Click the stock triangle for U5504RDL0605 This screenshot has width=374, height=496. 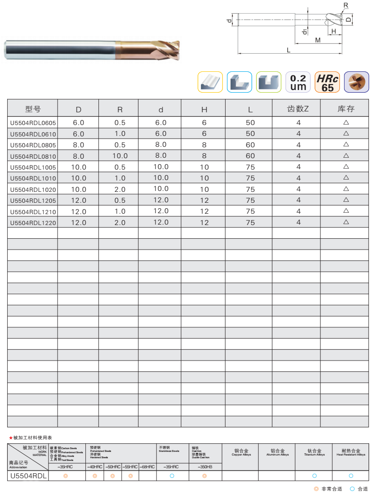tap(346, 122)
